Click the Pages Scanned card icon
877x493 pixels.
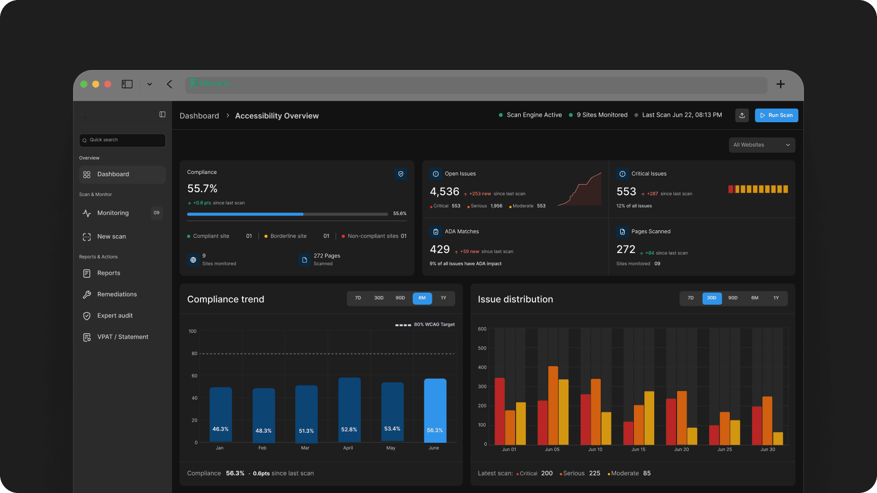622,232
